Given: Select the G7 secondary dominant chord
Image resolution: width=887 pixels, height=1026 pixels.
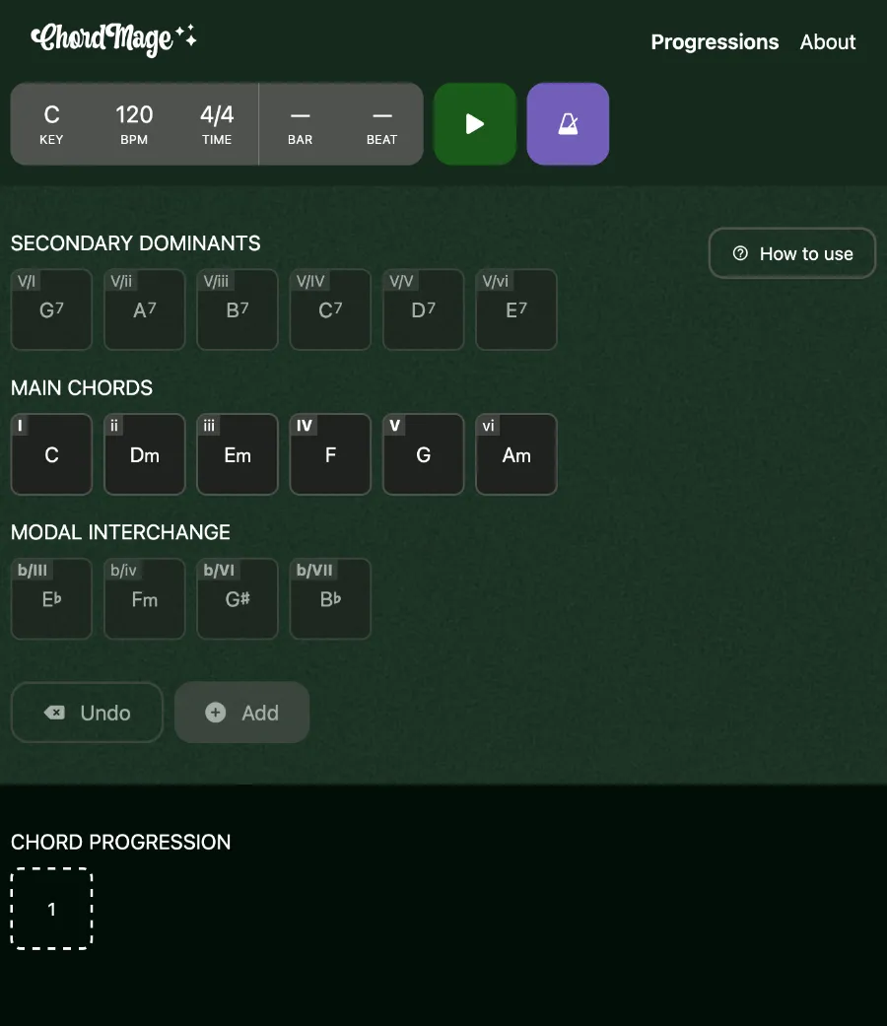Looking at the screenshot, I should coord(51,309).
